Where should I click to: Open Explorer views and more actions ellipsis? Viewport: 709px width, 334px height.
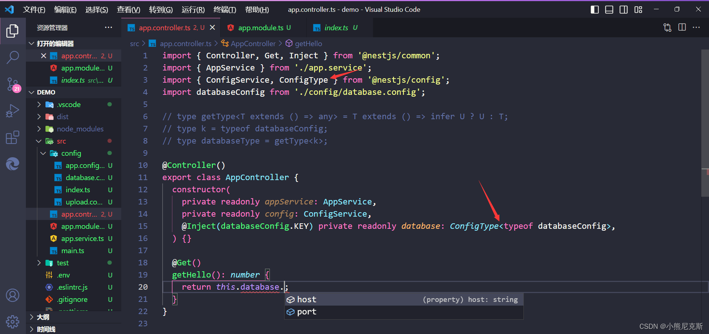(108, 28)
